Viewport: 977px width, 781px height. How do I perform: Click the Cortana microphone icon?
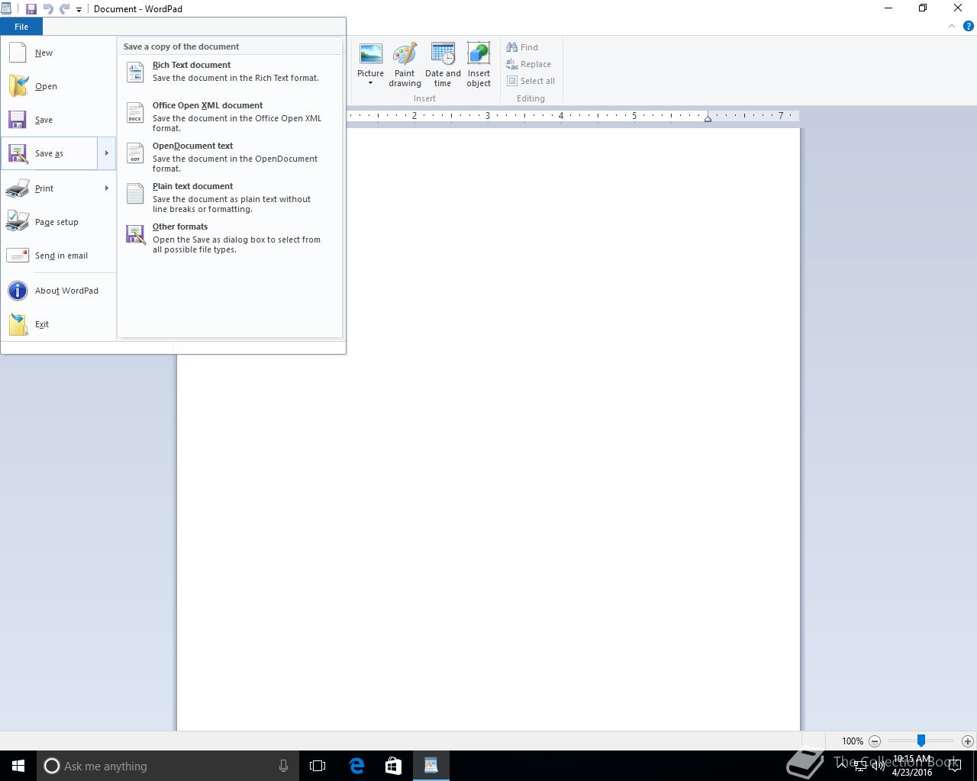(x=283, y=766)
